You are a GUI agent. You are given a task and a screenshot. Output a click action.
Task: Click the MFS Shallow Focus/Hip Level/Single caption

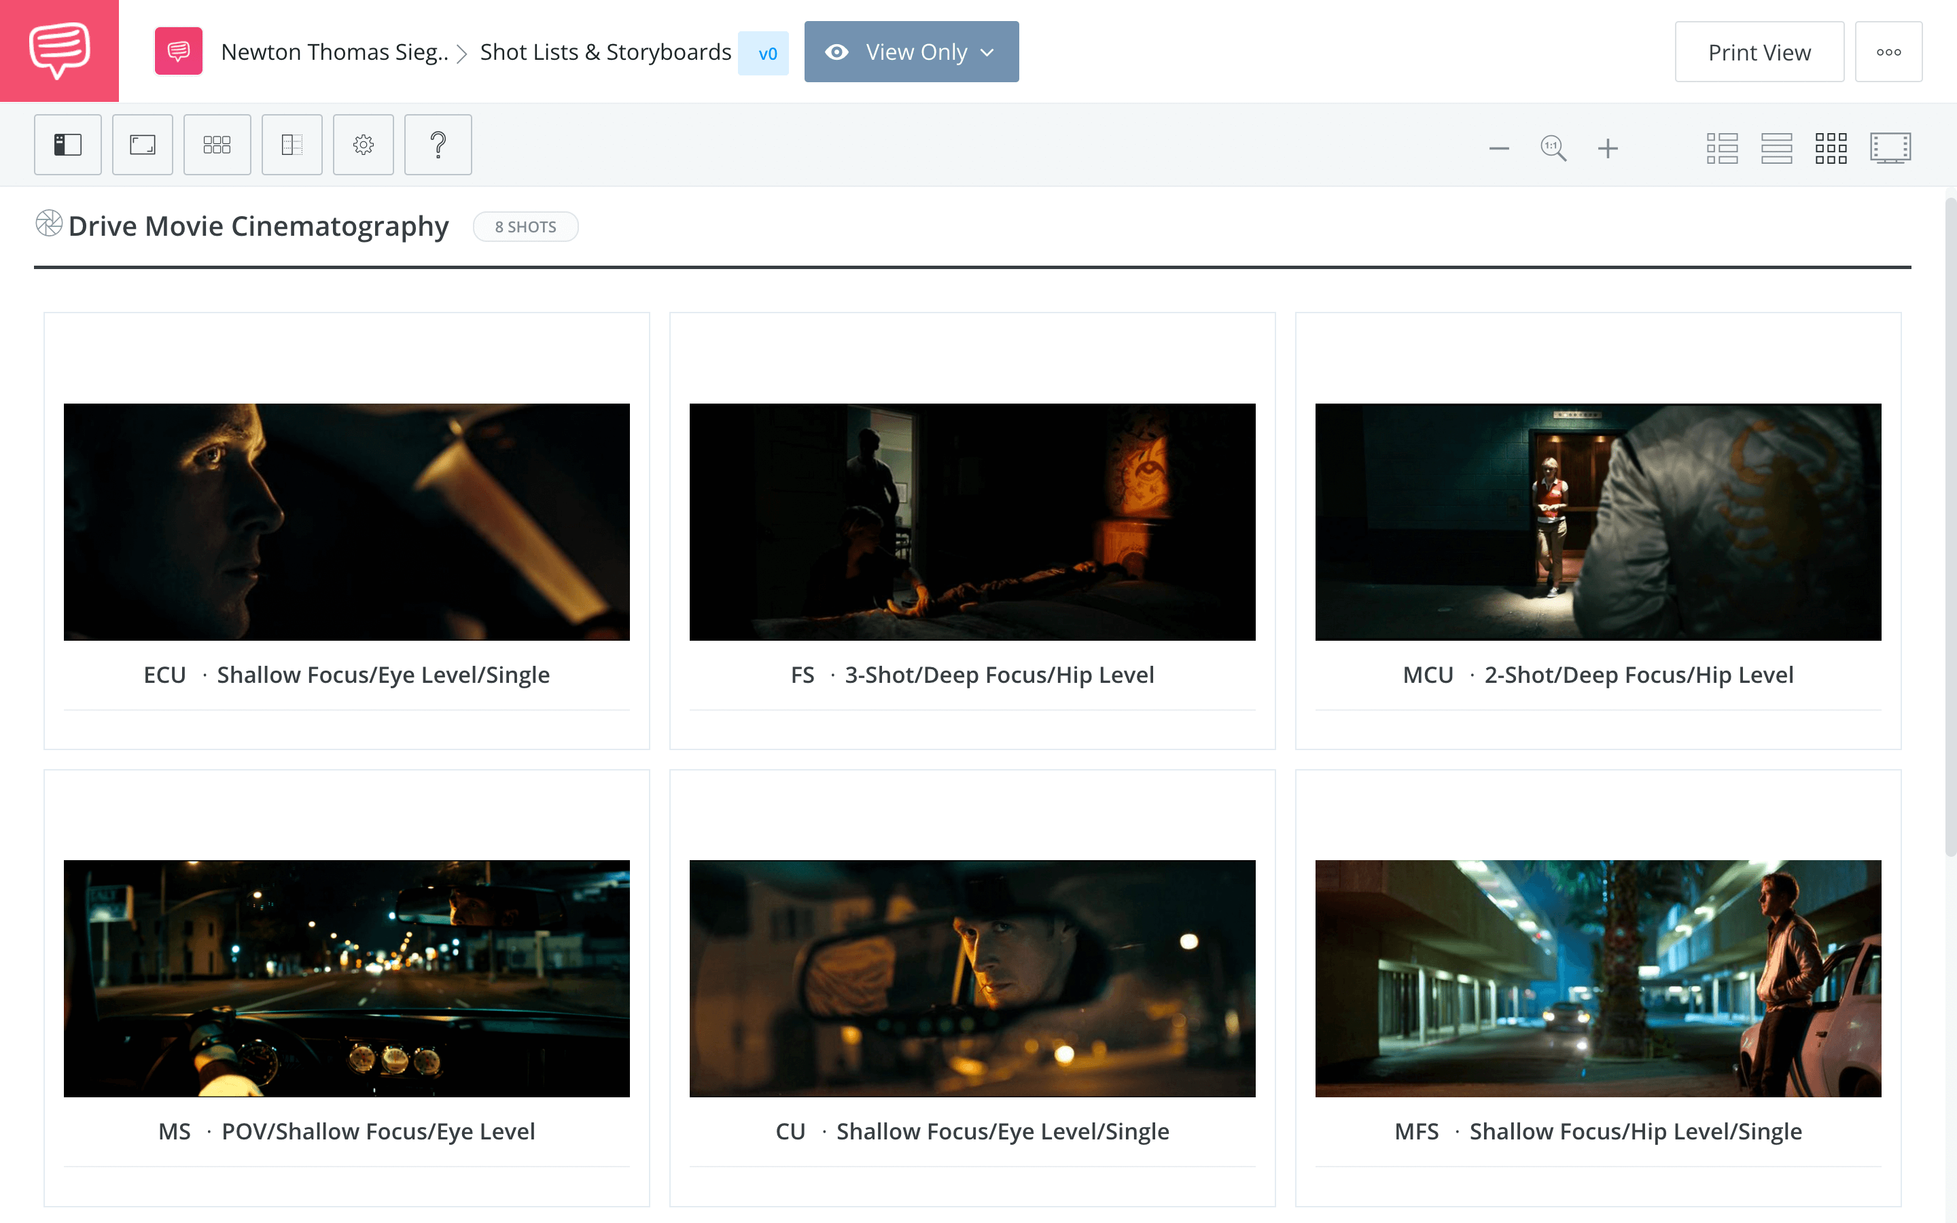pos(1598,1131)
